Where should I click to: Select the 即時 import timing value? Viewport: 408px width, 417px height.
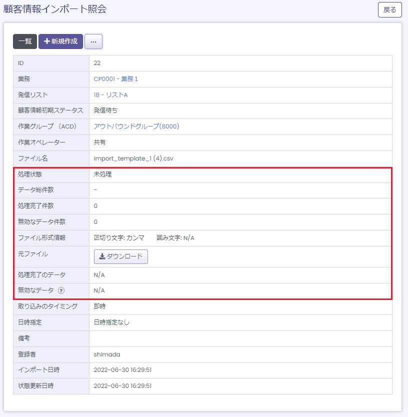(99, 306)
